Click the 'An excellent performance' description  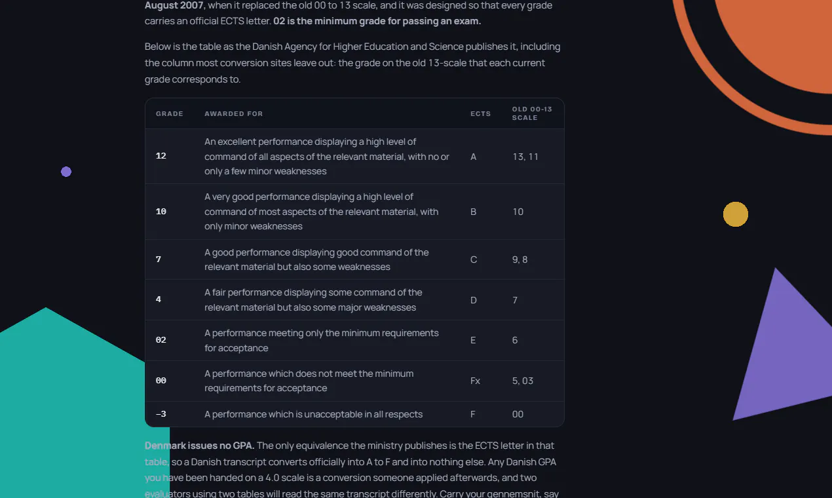[327, 156]
